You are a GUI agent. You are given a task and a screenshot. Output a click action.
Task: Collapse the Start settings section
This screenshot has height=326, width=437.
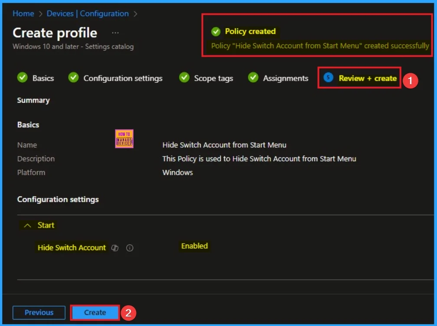pyautogui.click(x=27, y=225)
